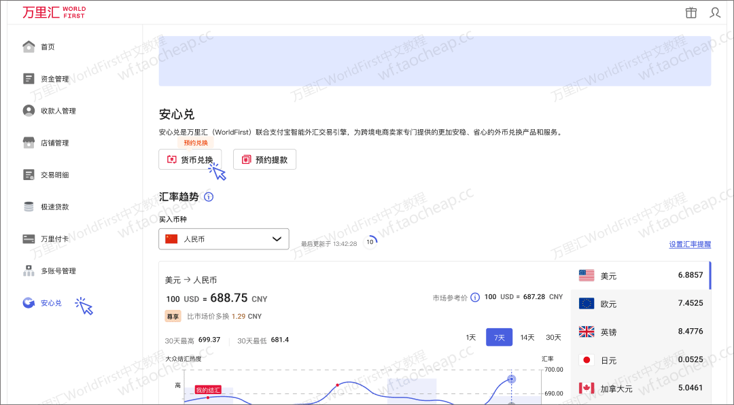Click the 安心兑 page heading
The height and width of the screenshot is (405, 734).
pyautogui.click(x=177, y=114)
